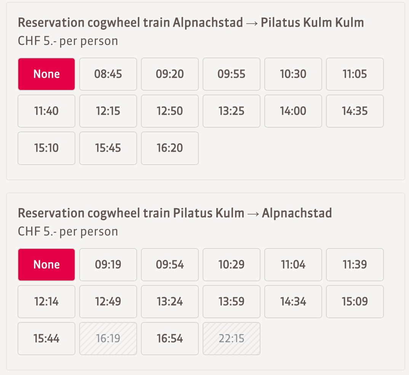This screenshot has width=409, height=375.
Task: Click the 15:09 return time
Action: [x=355, y=301]
